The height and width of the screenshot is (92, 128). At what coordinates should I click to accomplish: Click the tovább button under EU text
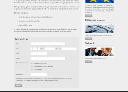[89, 16]
